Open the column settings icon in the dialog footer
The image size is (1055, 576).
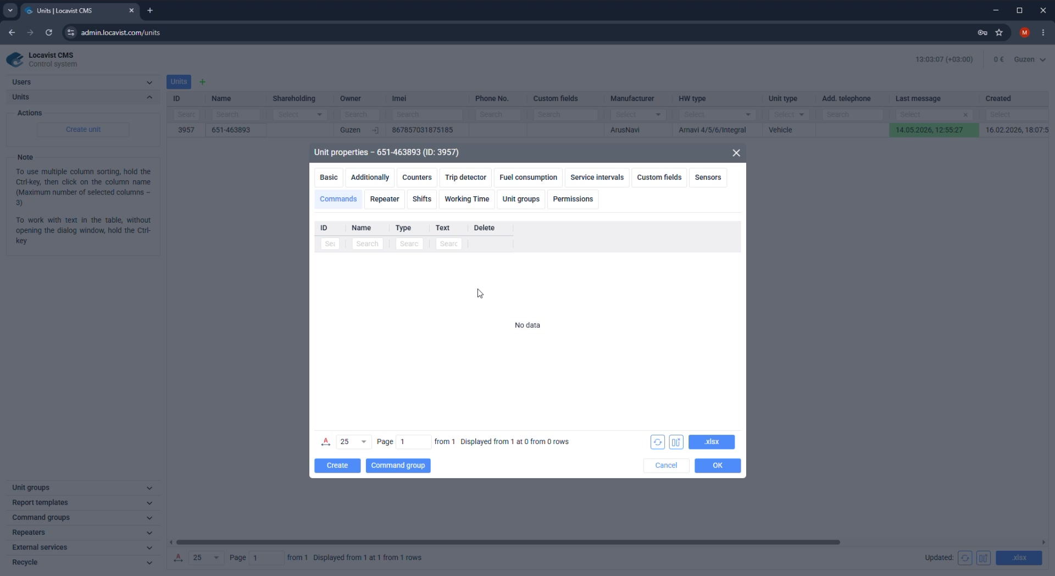coord(676,442)
